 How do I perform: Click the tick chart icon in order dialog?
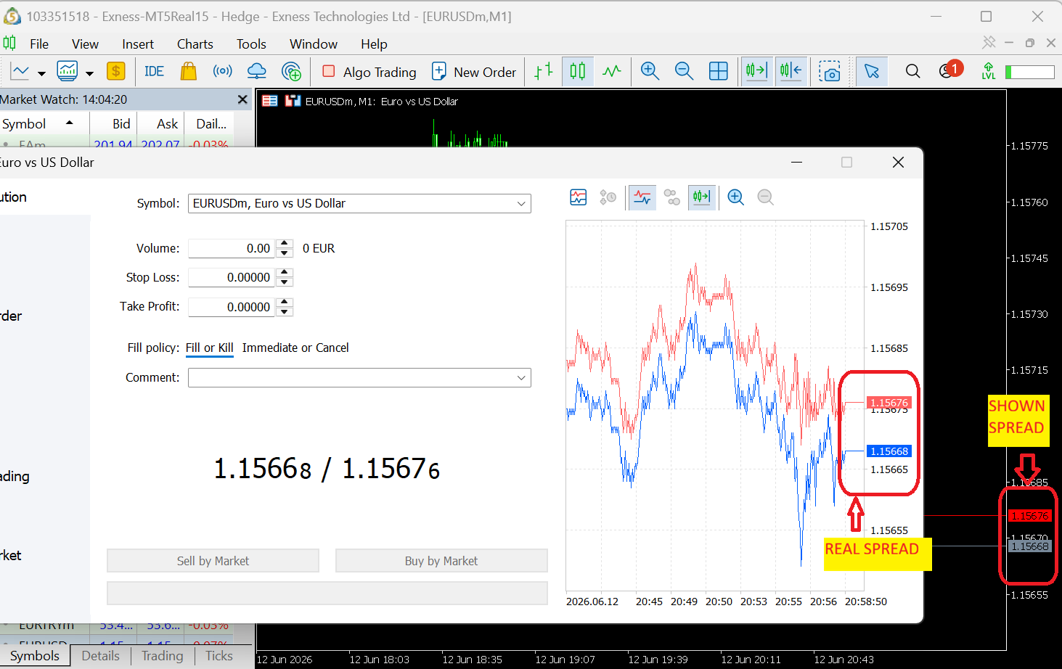coord(579,197)
